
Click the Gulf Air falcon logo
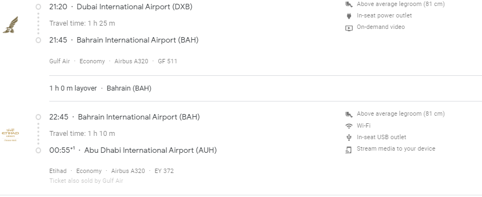10,25
